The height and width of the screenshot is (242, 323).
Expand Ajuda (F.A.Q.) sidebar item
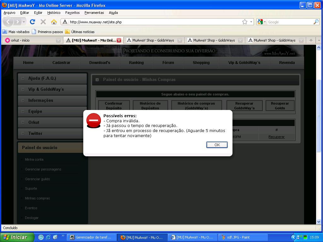[52, 78]
